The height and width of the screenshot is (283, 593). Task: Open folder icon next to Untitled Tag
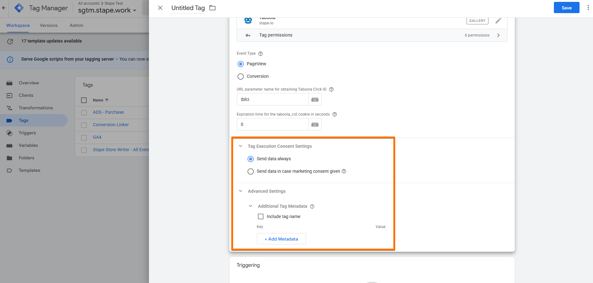click(x=212, y=8)
